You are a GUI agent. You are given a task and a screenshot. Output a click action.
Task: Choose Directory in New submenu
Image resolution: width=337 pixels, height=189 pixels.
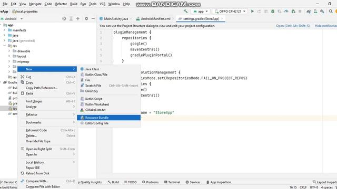click(x=109, y=91)
